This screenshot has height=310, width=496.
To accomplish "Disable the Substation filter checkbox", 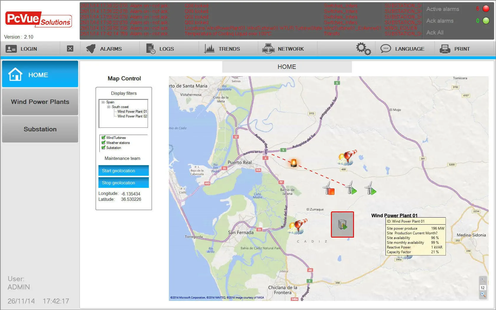I will 103,147.
